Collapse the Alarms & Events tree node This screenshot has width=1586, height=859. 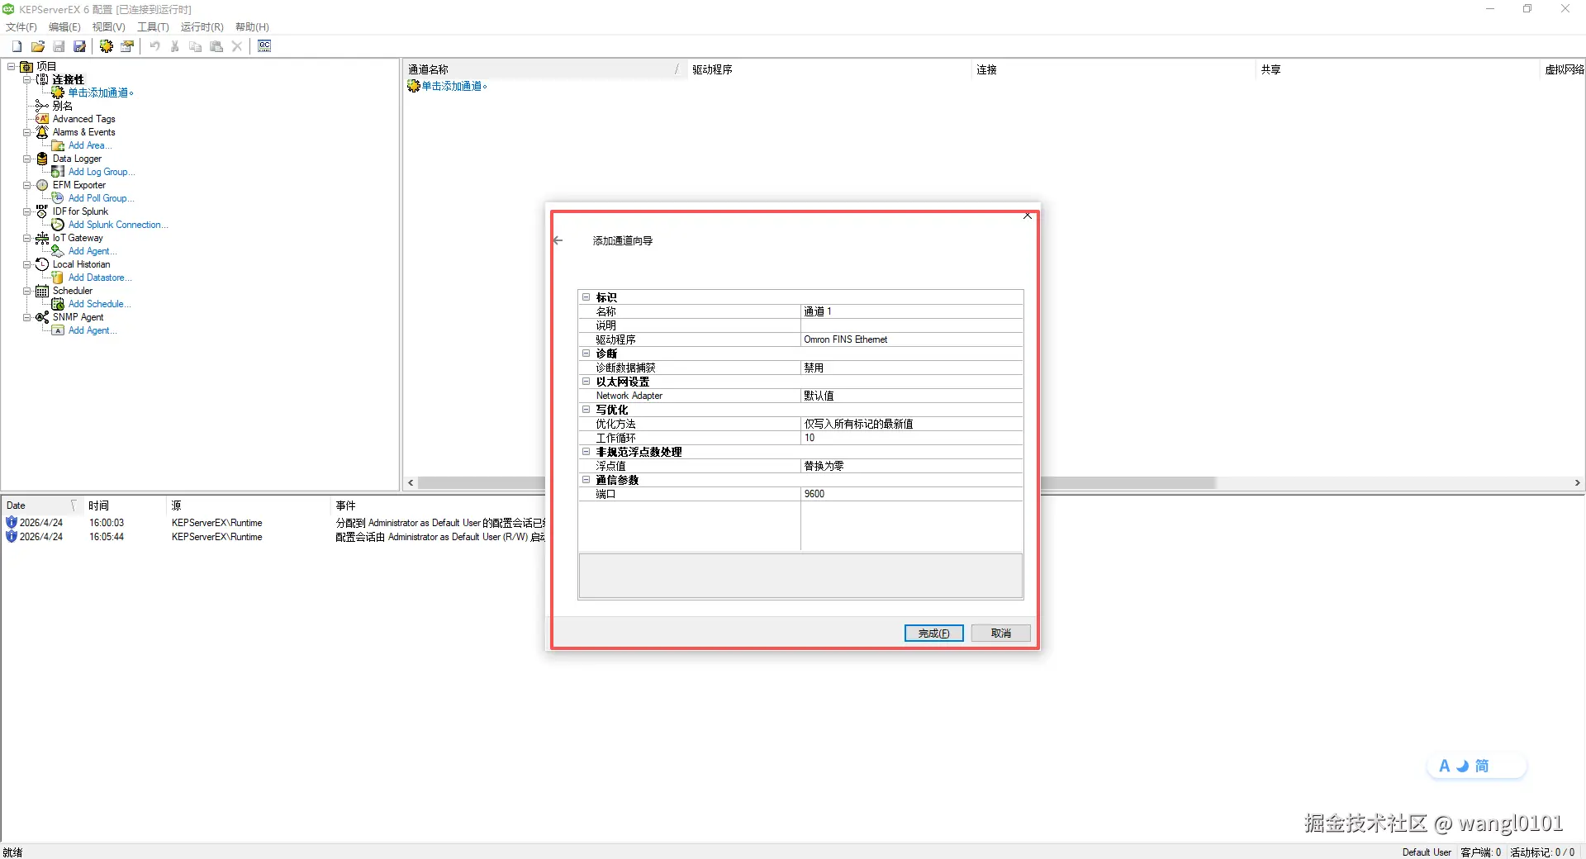27,132
